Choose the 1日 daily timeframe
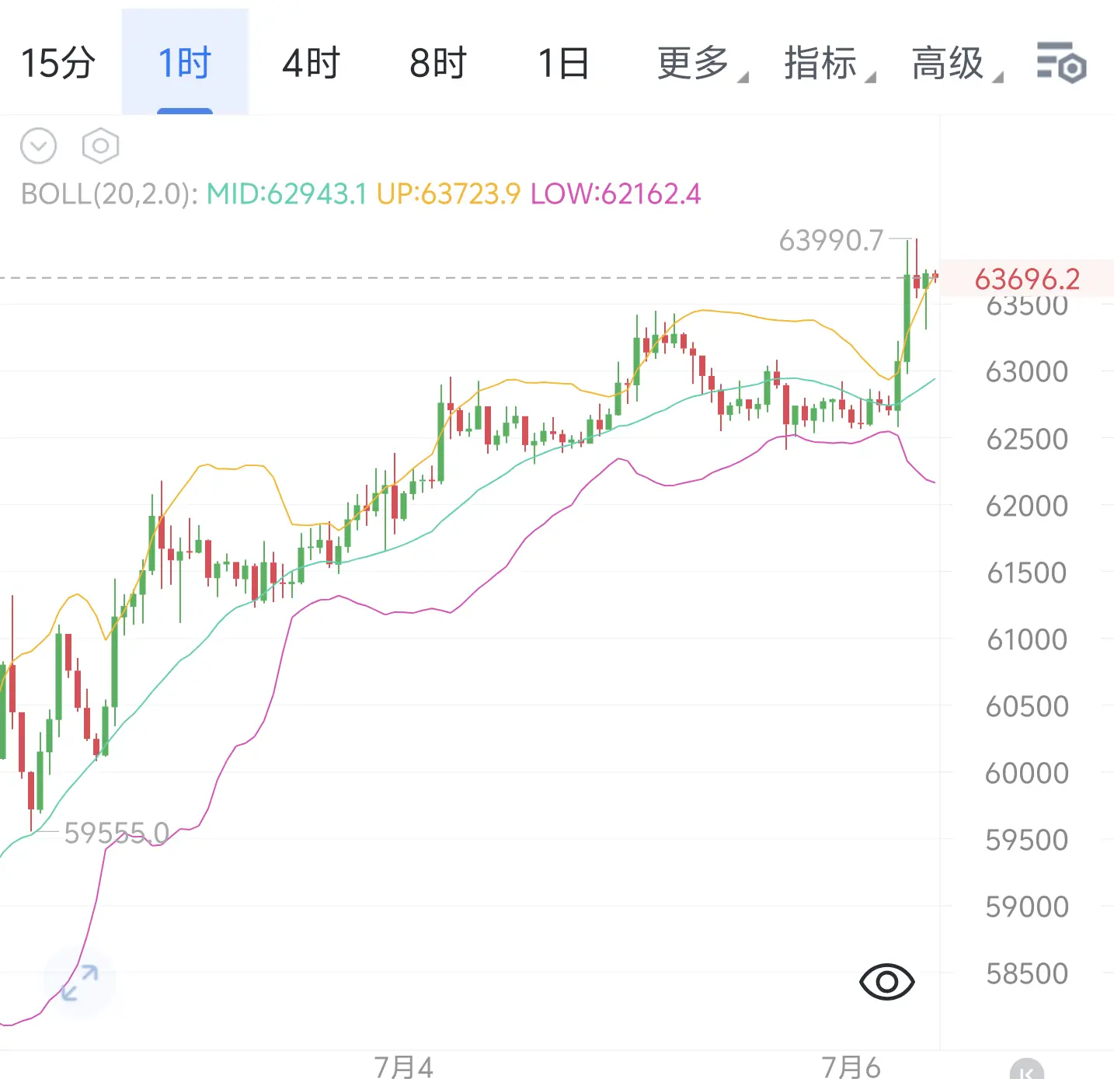1114x1079 pixels. [564, 63]
